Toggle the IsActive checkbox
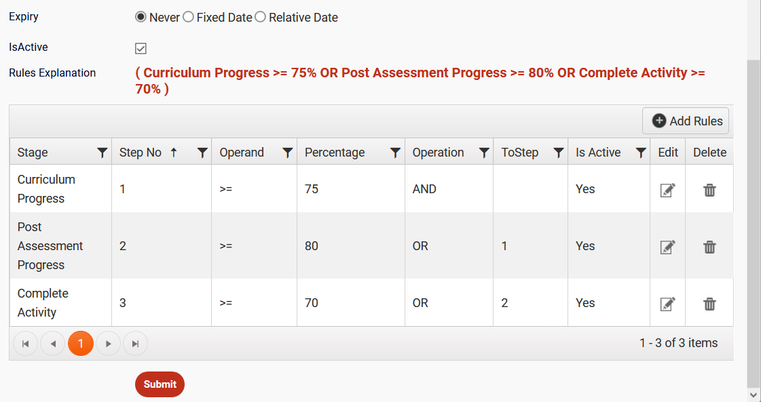The width and height of the screenshot is (761, 402). click(141, 48)
